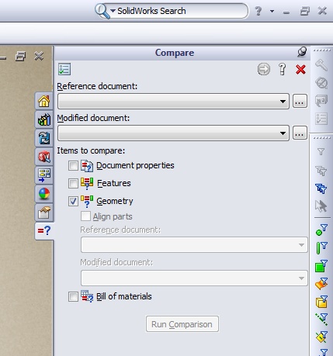Click grayed checklist icon in right toolbar

(321, 119)
